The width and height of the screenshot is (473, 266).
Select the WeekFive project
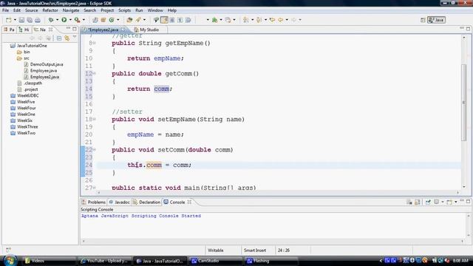point(26,102)
